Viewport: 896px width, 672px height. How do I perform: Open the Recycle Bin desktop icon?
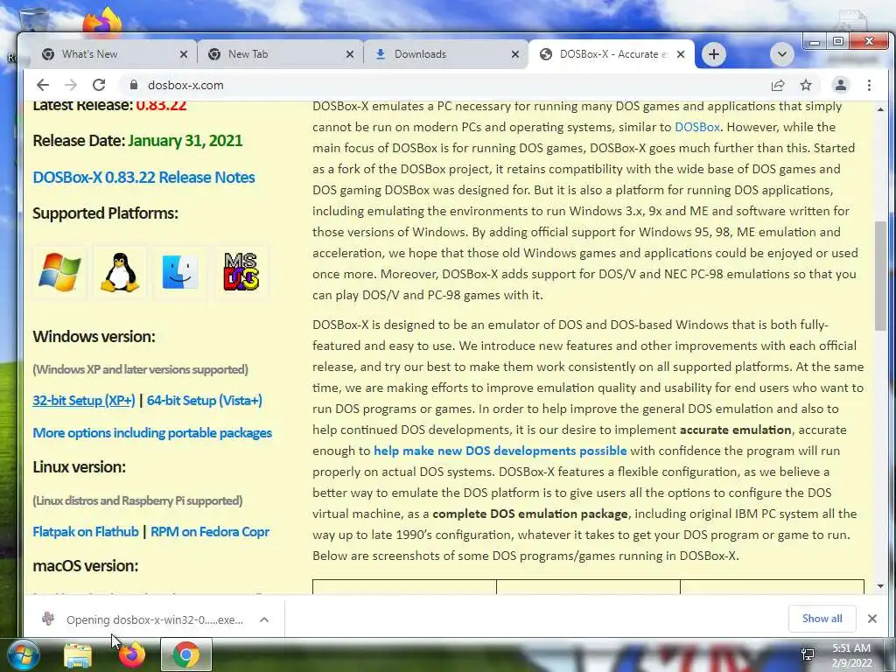(34, 20)
